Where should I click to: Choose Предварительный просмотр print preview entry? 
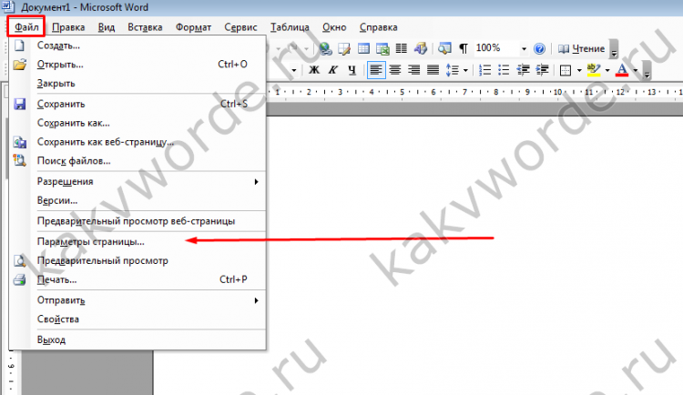138,260
